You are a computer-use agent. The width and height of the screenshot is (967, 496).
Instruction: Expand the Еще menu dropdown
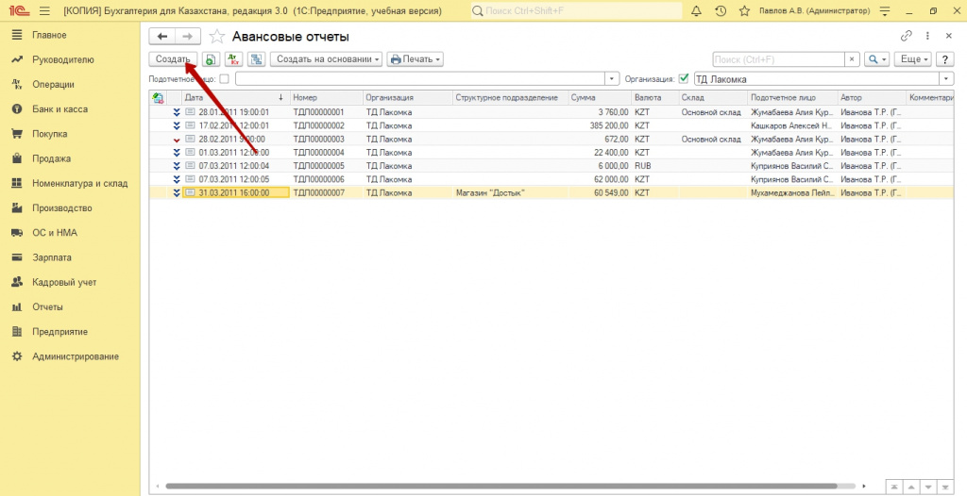tap(913, 58)
